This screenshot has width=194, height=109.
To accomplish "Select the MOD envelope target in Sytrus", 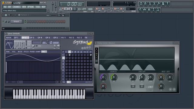I will (x=20, y=52).
